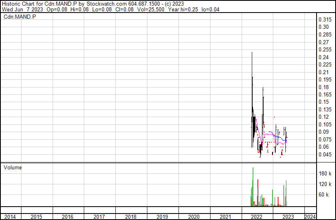Screen dimensions: 336x220
Task: Click the 0.315 price axis value
Action: 325,20
